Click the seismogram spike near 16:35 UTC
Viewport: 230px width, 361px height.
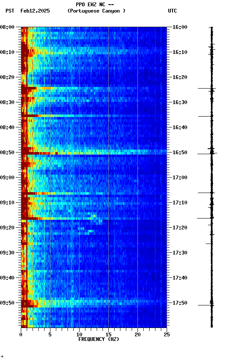206,116
